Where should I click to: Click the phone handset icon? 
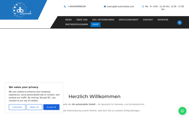pyautogui.click(x=65, y=7)
